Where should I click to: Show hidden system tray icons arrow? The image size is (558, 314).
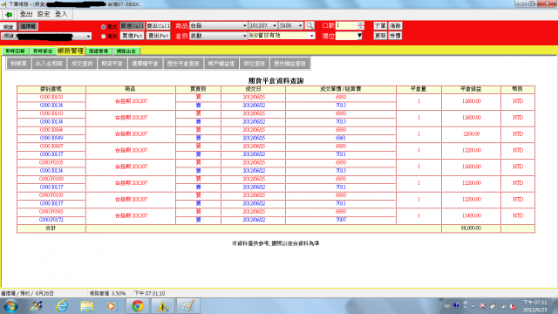coord(473,306)
